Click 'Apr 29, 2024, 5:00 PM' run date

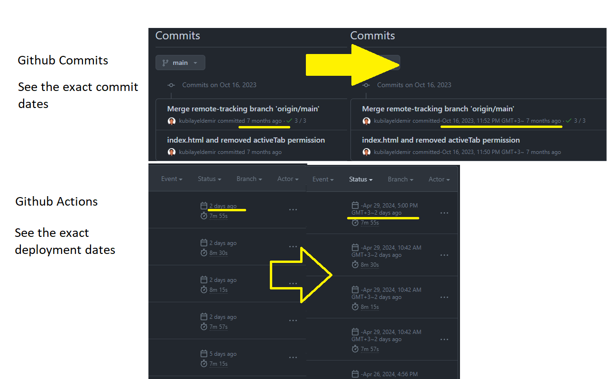tap(390, 206)
